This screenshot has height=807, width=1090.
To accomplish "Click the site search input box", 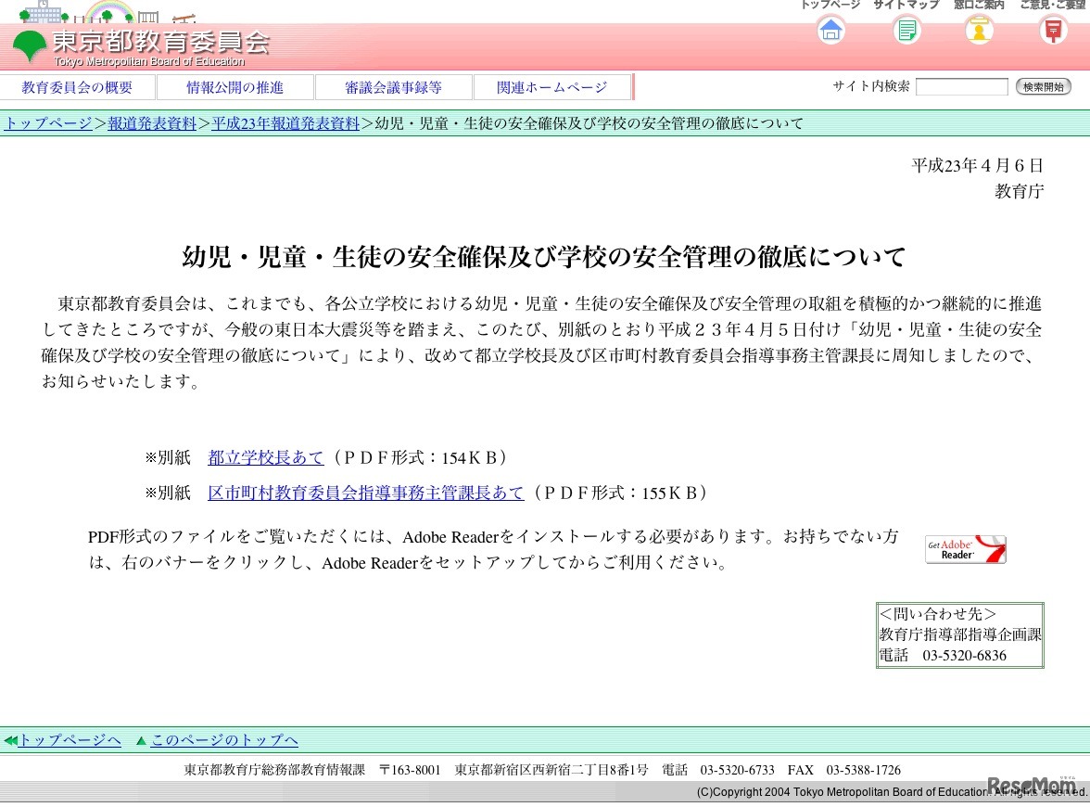I will pyautogui.click(x=961, y=86).
